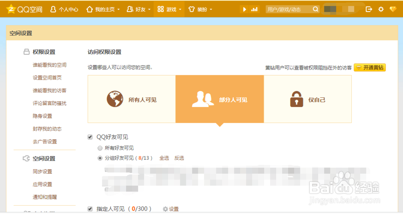
Task: Open 谁能看我的访客 in sidebar
Action: pyautogui.click(x=50, y=91)
